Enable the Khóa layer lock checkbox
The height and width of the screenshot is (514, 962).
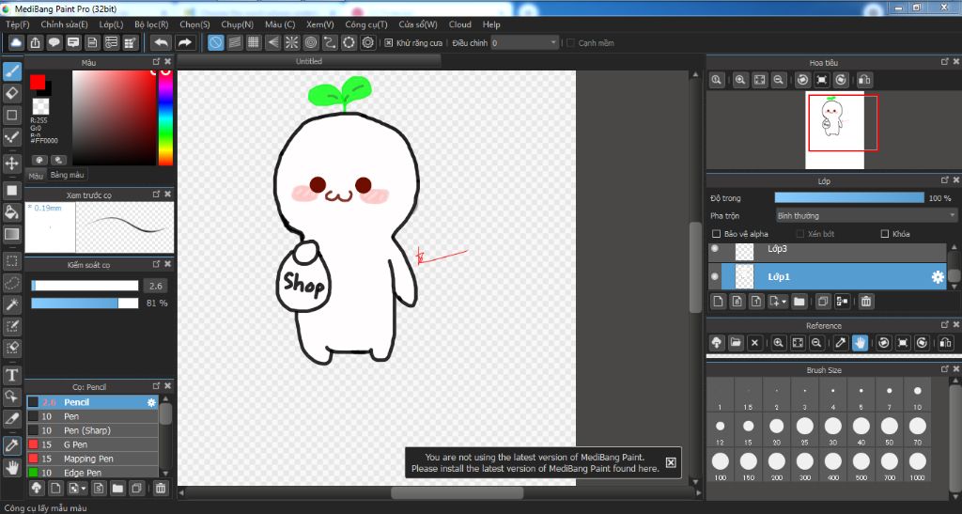click(885, 234)
